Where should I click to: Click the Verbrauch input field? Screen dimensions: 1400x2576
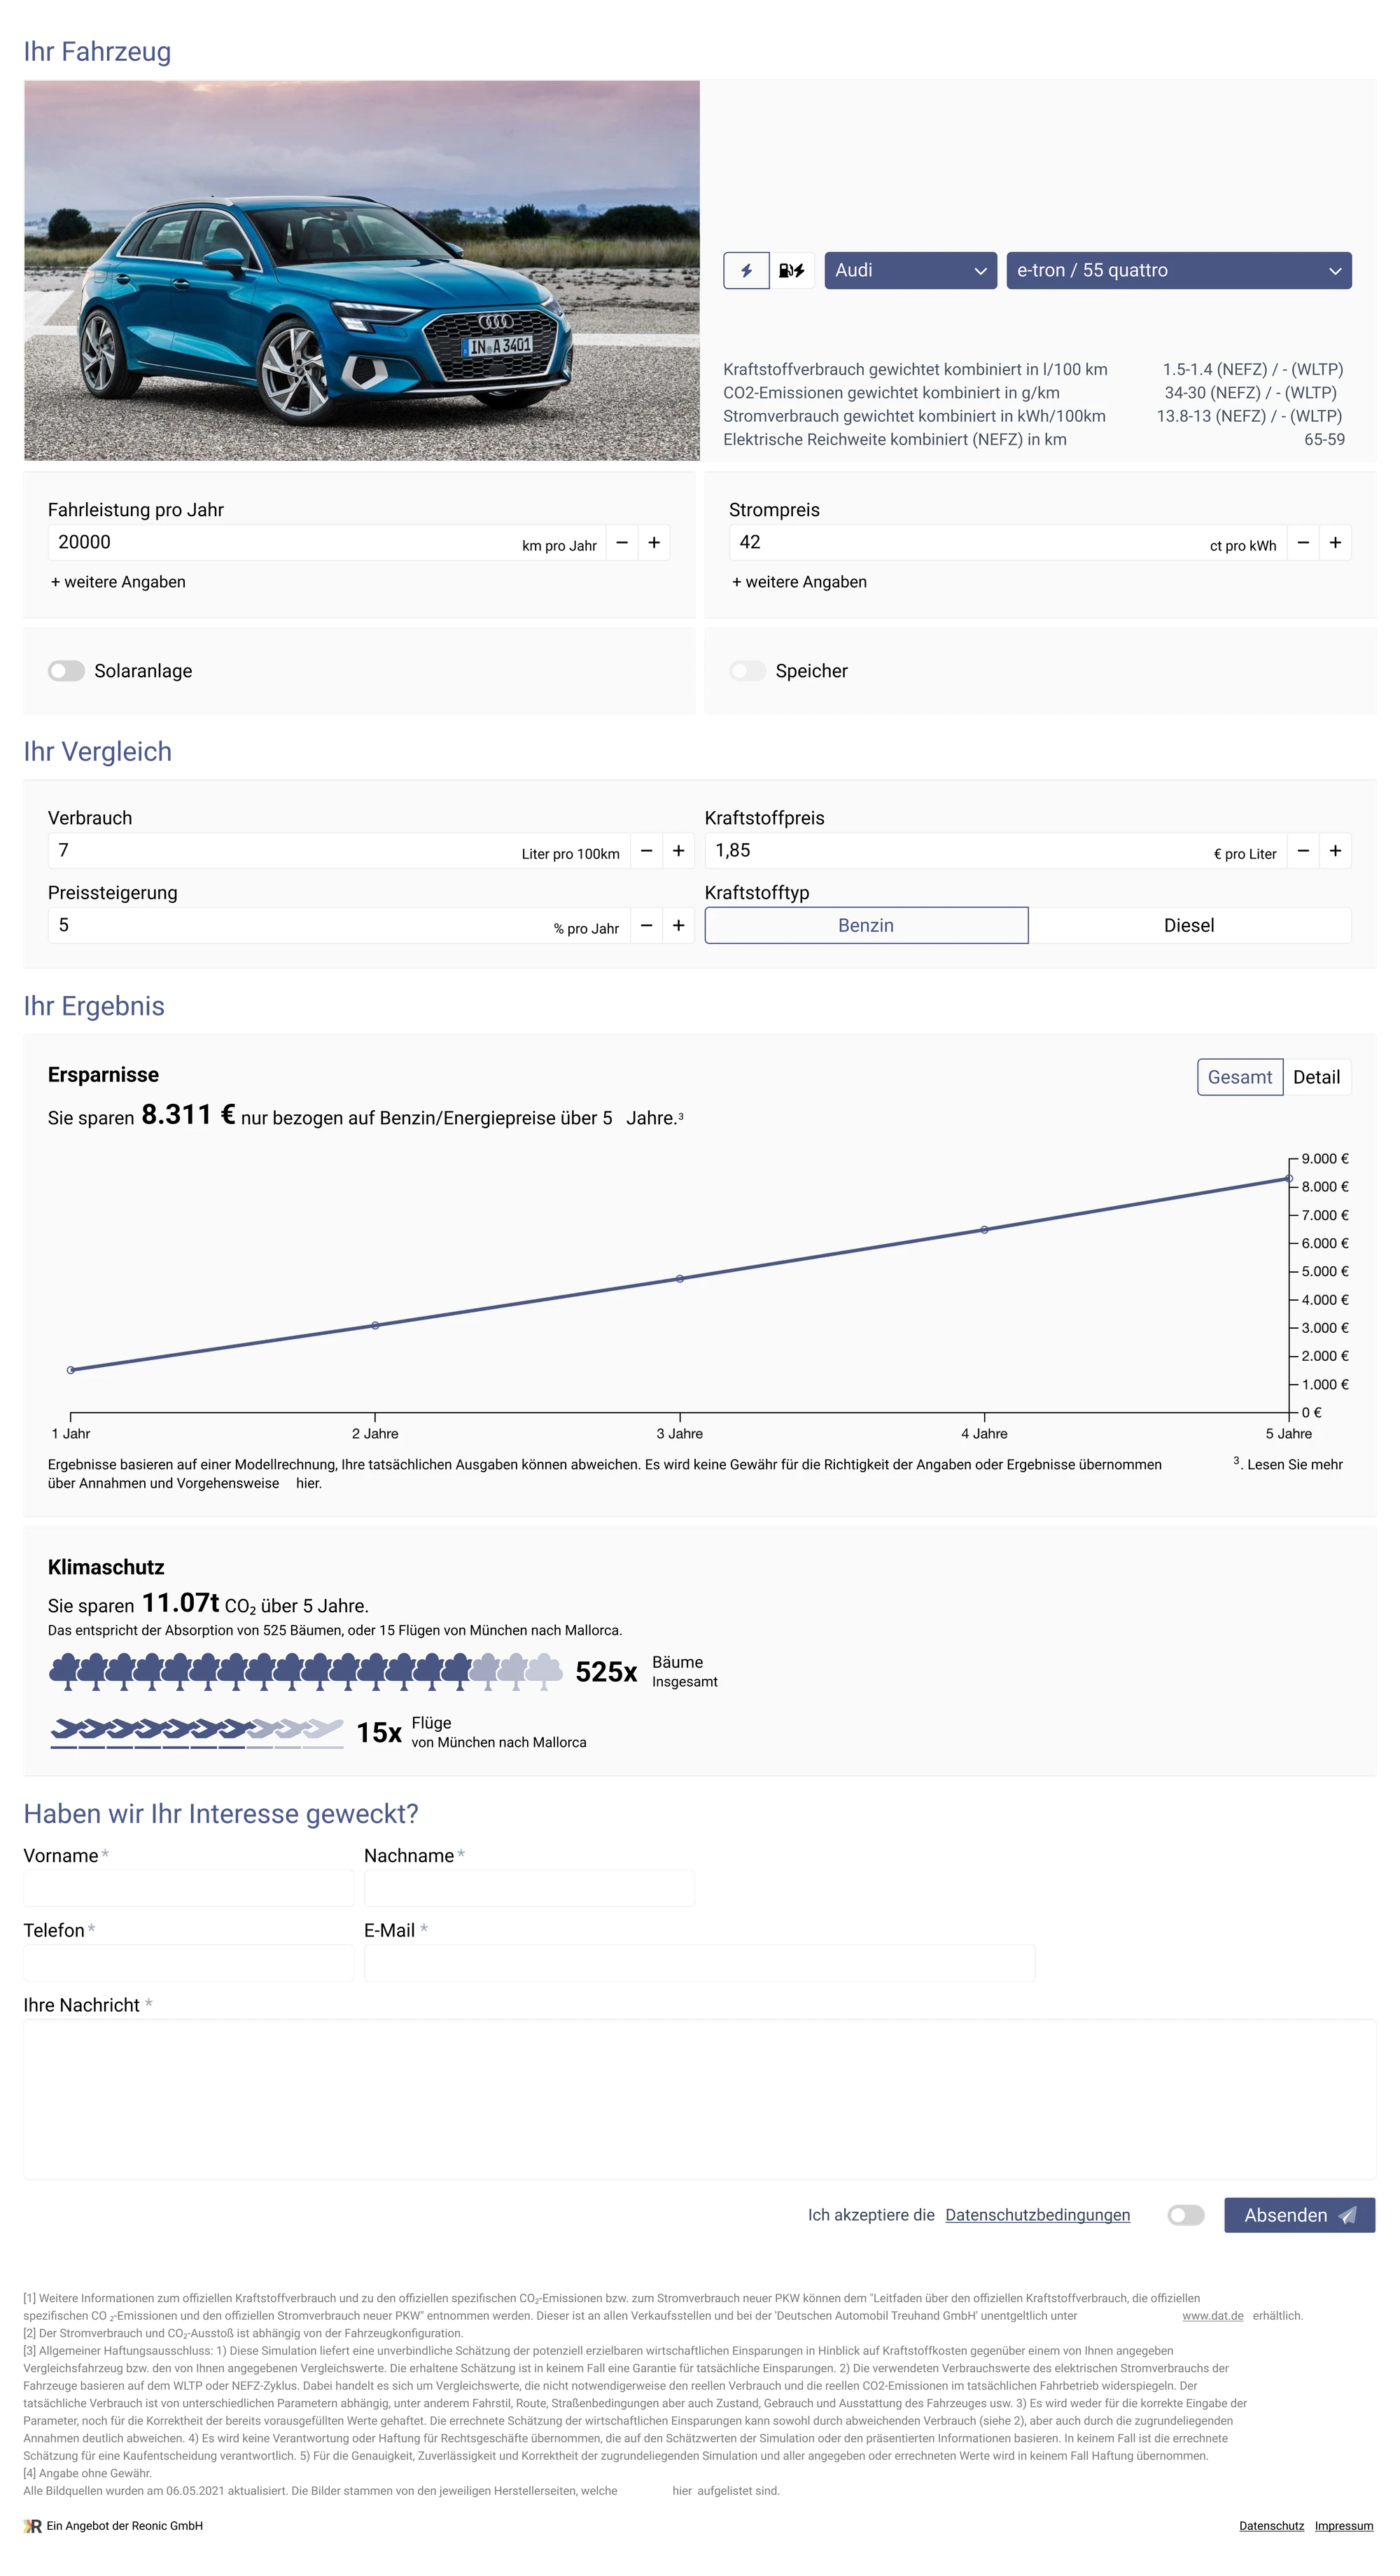tap(339, 850)
